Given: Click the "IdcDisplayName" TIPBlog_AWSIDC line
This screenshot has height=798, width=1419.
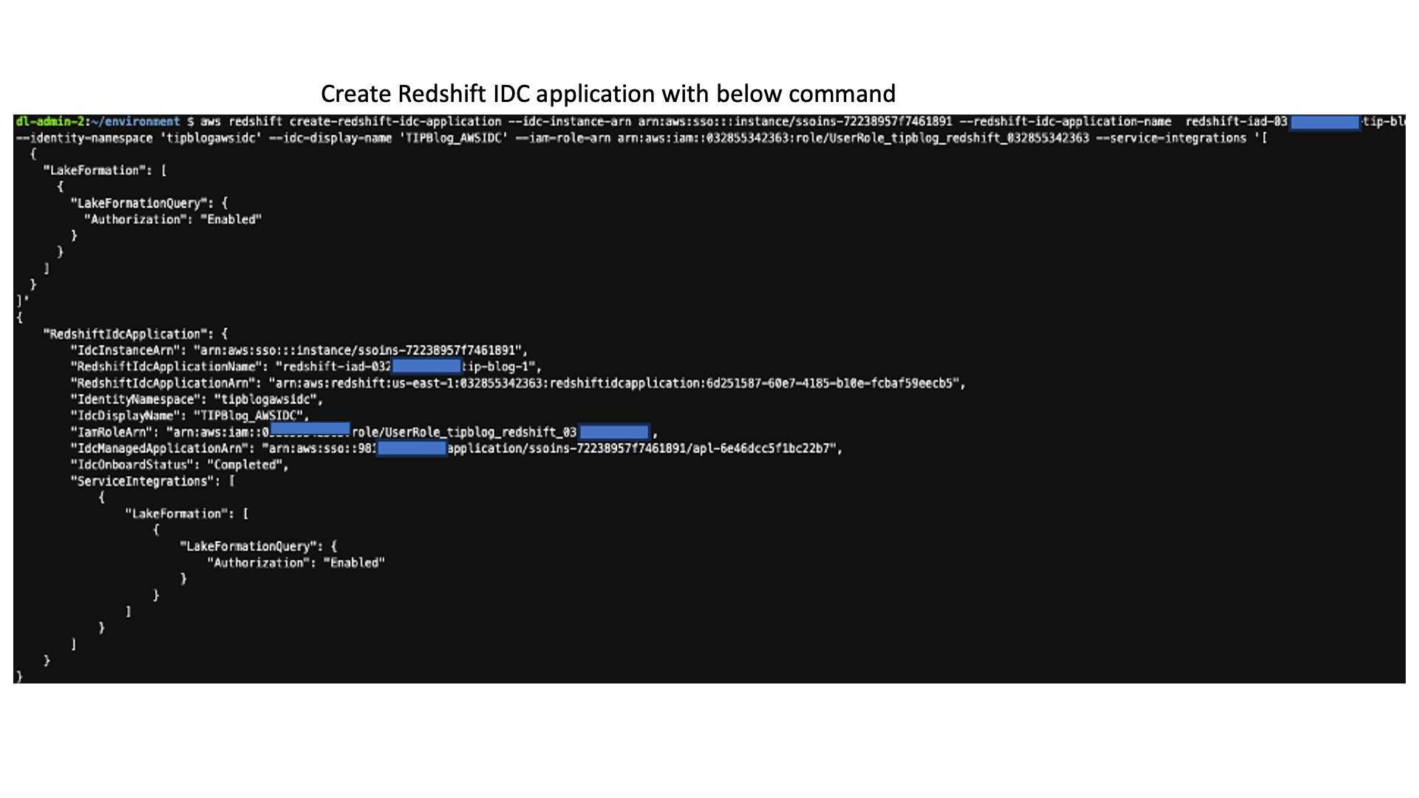Looking at the screenshot, I should [189, 415].
